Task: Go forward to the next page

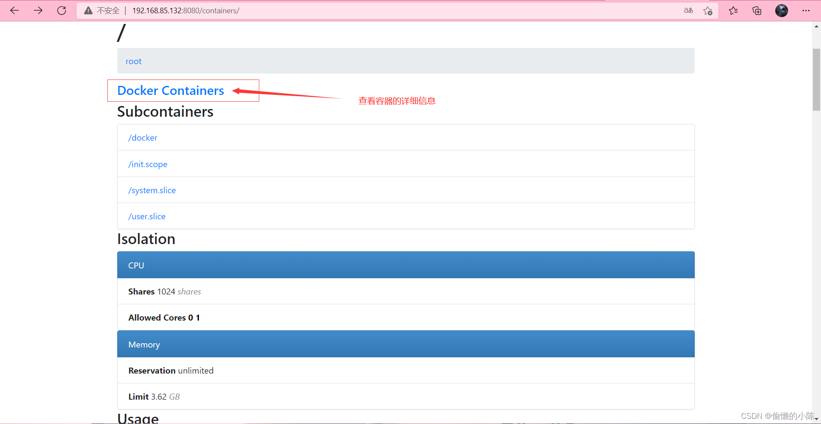Action: (x=38, y=10)
